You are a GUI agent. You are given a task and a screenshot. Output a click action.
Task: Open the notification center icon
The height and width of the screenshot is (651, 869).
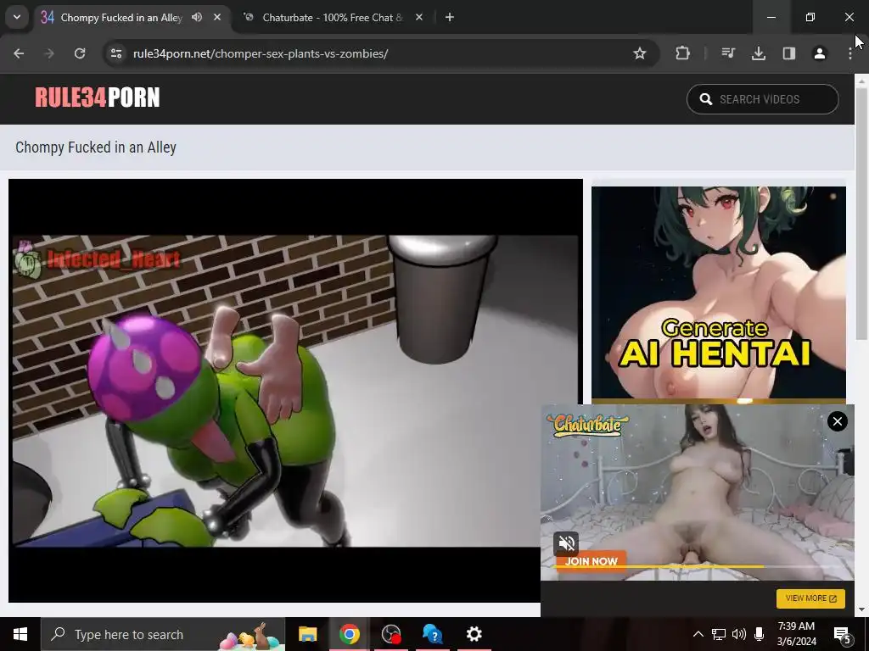tap(843, 634)
